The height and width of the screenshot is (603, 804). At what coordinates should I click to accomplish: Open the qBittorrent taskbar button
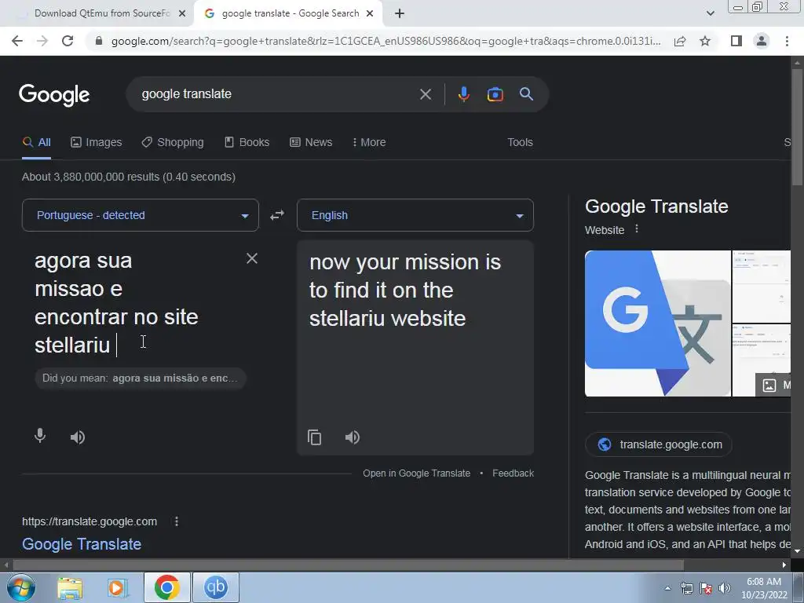click(x=215, y=587)
